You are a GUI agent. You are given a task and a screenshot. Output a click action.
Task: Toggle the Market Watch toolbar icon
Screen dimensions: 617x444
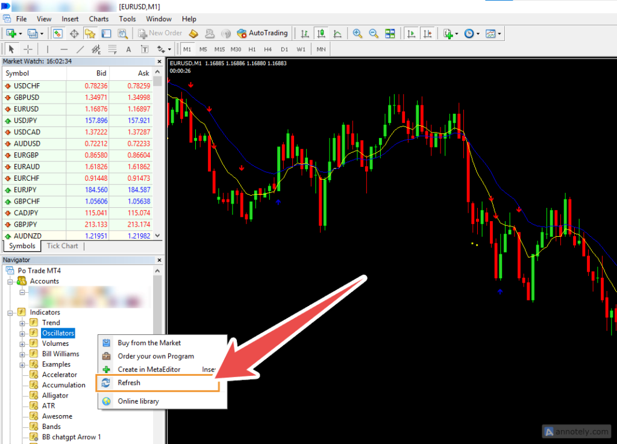pyautogui.click(x=58, y=33)
